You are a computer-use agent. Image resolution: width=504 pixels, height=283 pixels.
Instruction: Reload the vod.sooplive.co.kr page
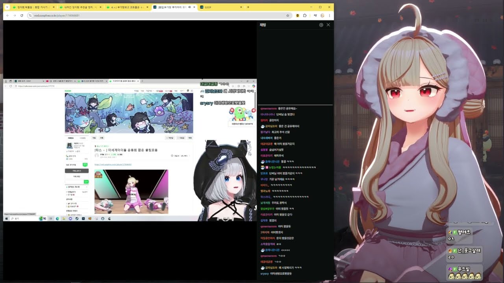(x=22, y=15)
